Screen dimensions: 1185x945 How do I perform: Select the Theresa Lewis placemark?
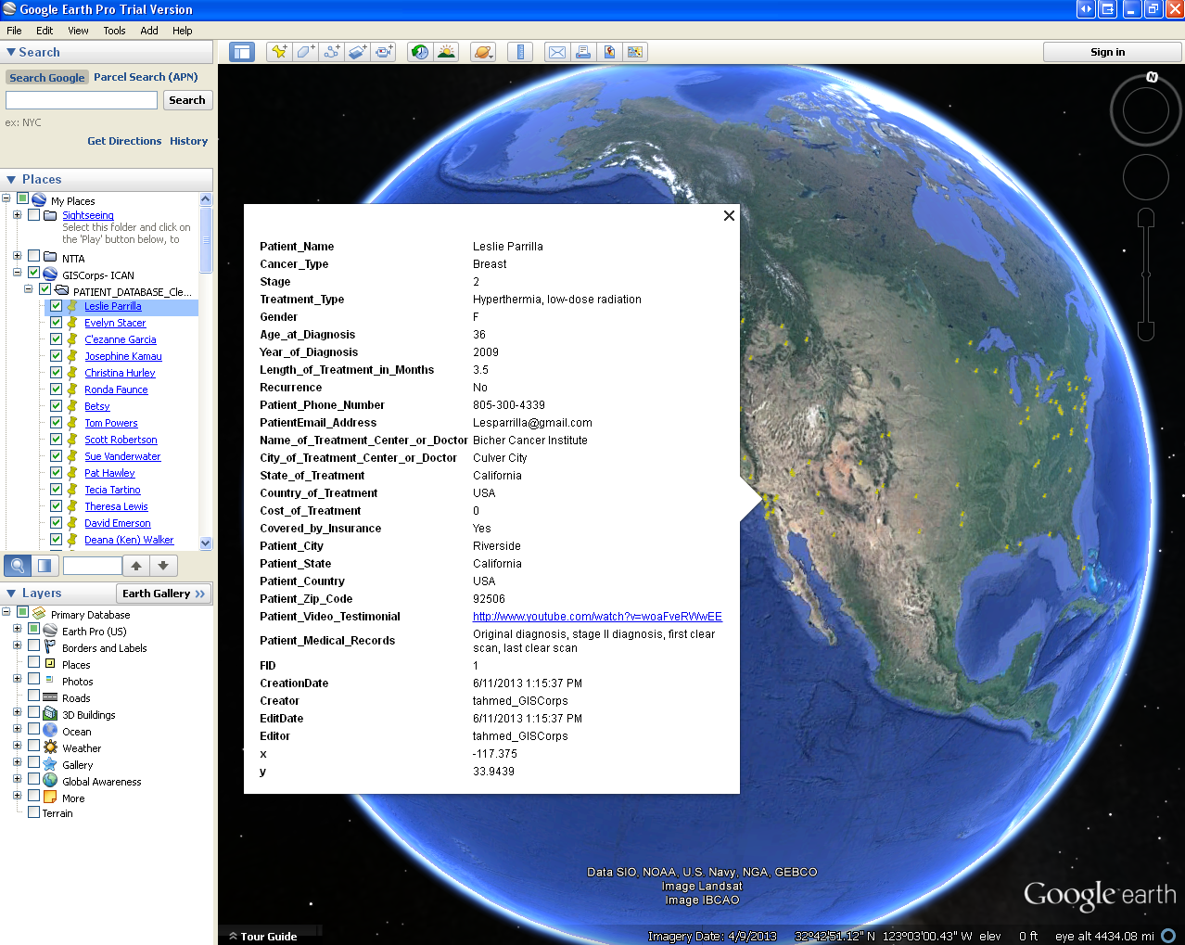point(116,506)
